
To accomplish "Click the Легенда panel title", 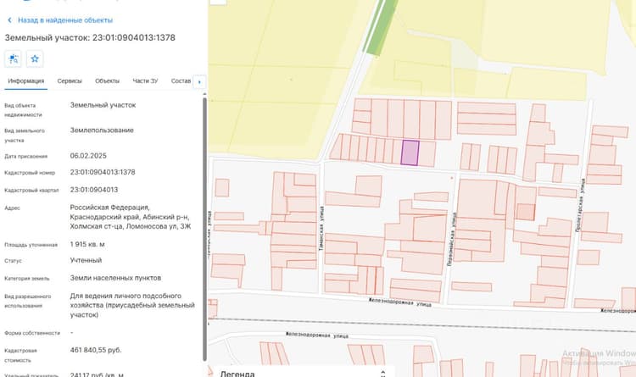I will tap(237, 374).
